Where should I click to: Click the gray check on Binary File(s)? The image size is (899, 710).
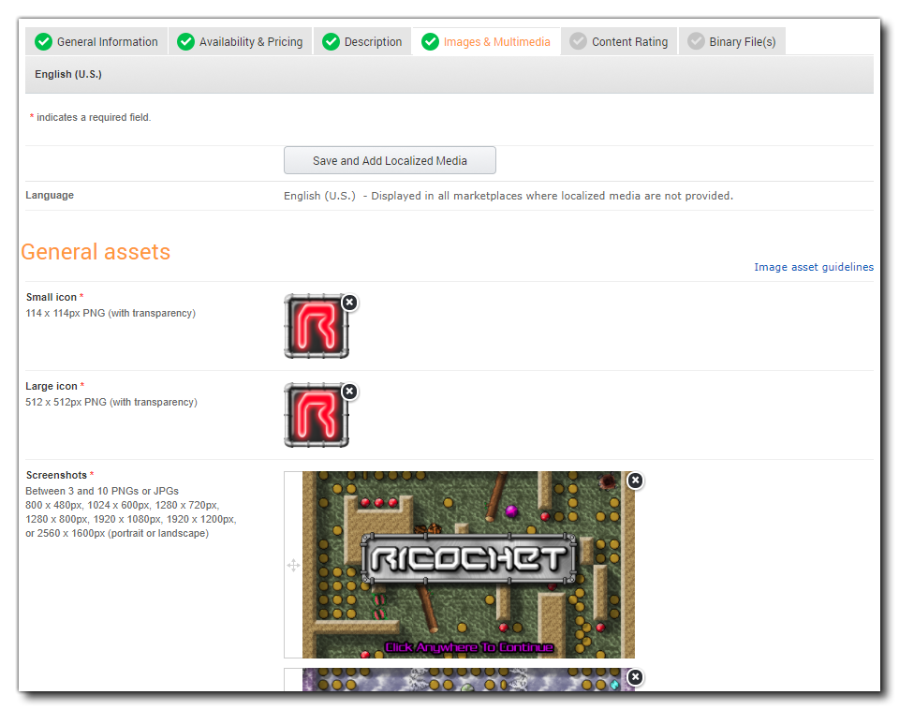click(x=696, y=41)
